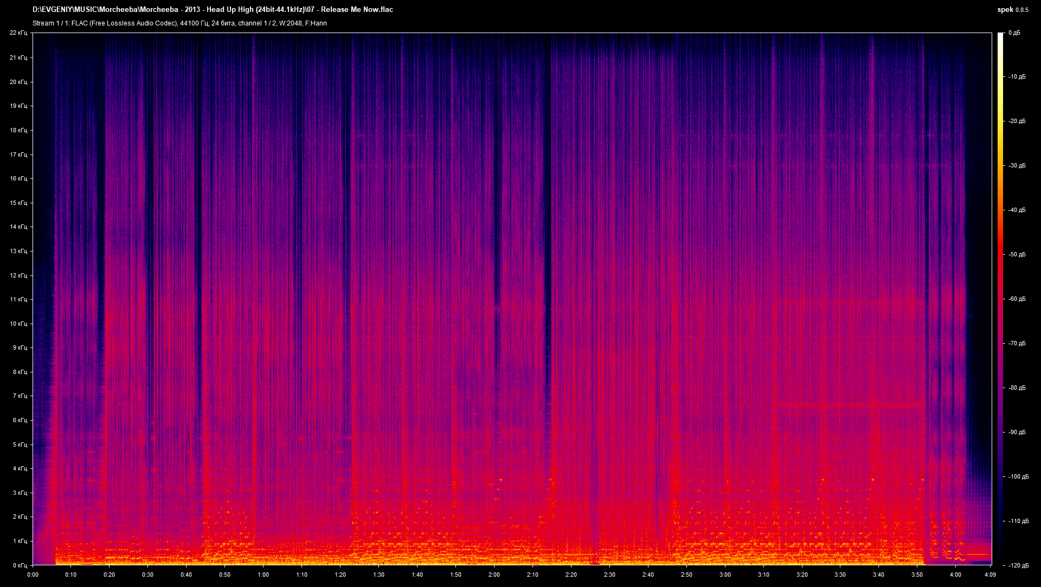Click the '4 кГц' frequency axis label
This screenshot has height=587, width=1041.
(x=20, y=468)
